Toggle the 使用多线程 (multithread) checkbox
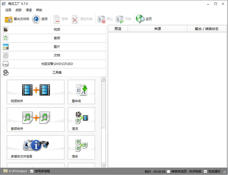 point(32,171)
